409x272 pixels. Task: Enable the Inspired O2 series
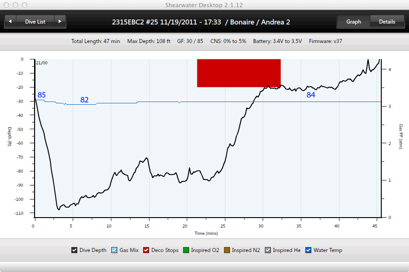(185, 250)
